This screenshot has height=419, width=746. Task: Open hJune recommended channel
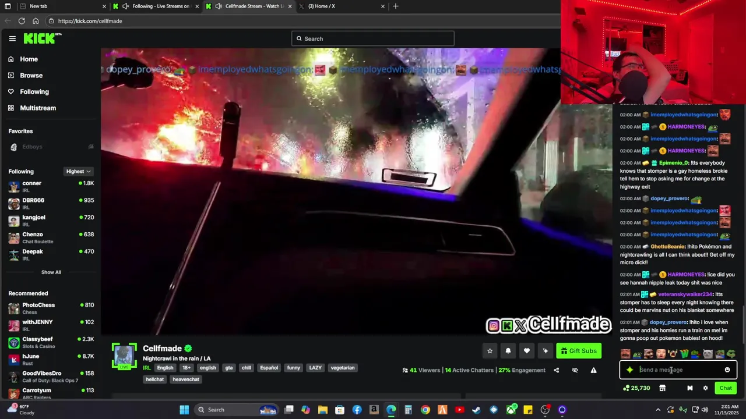[x=51, y=360]
